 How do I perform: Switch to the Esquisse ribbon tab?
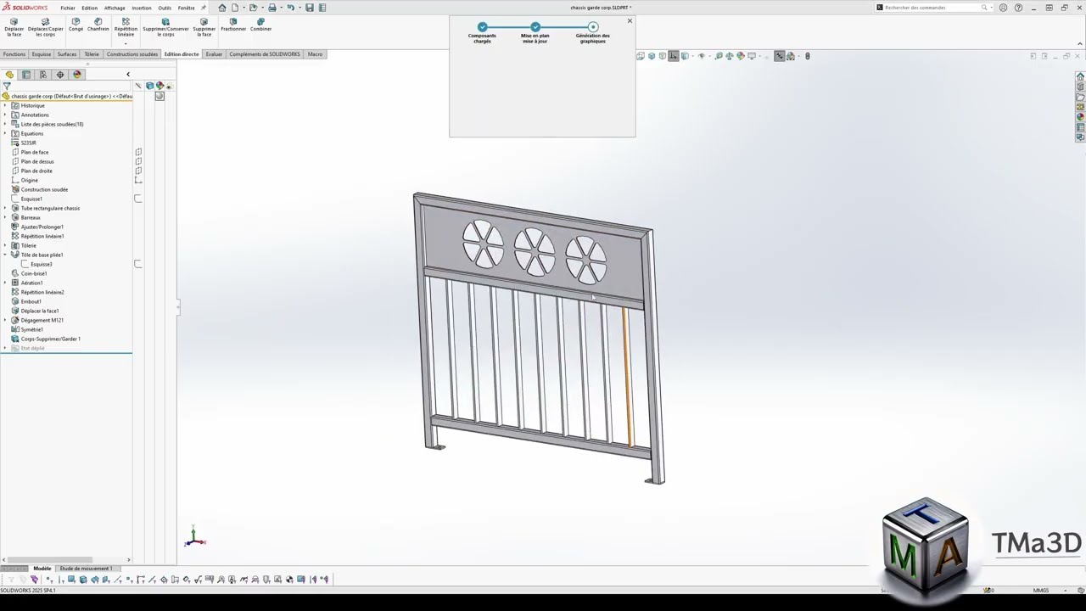[42, 54]
